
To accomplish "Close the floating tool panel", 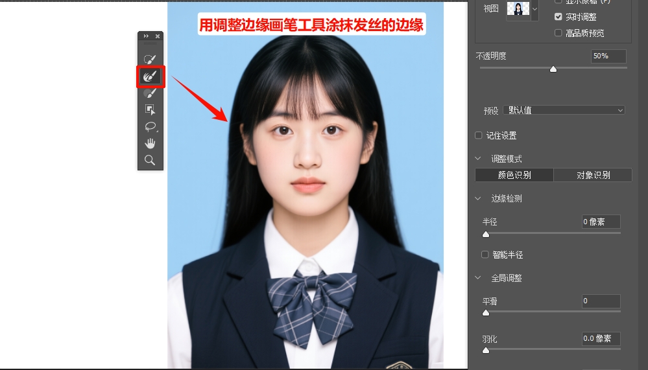I will click(x=157, y=36).
